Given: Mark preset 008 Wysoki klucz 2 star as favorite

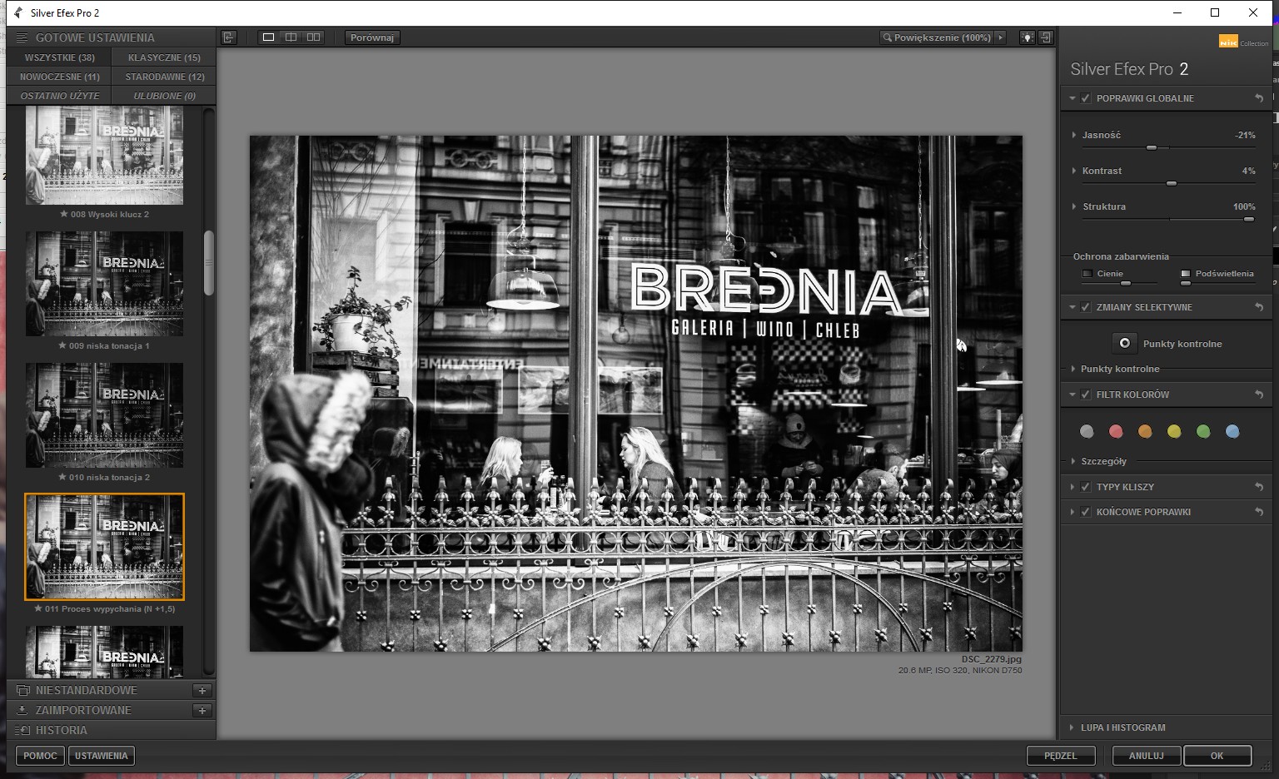Looking at the screenshot, I should click(64, 214).
